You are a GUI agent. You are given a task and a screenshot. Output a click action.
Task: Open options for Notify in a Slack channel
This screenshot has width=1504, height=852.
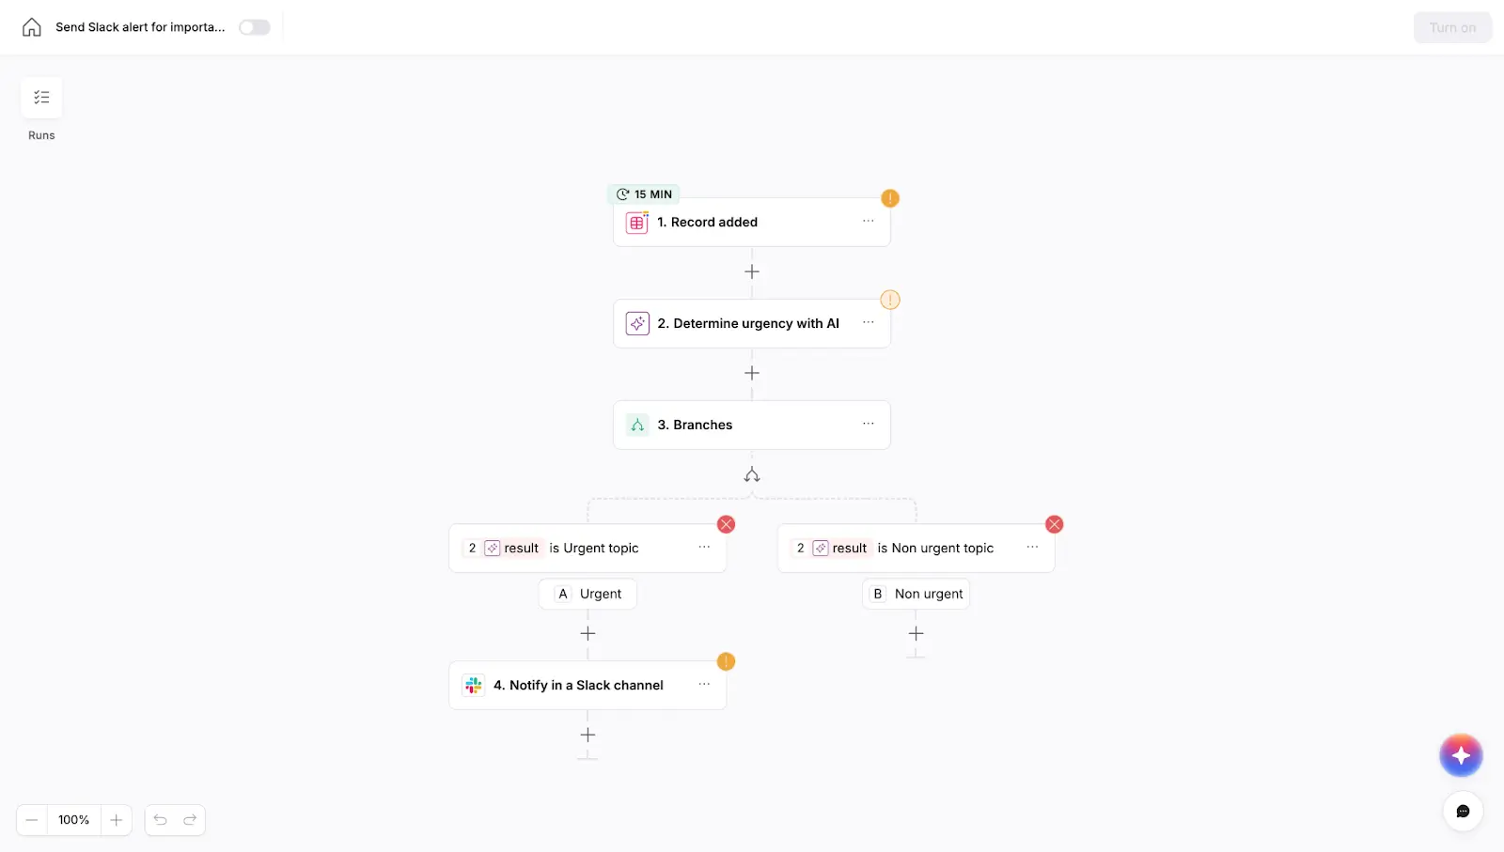coord(703,686)
